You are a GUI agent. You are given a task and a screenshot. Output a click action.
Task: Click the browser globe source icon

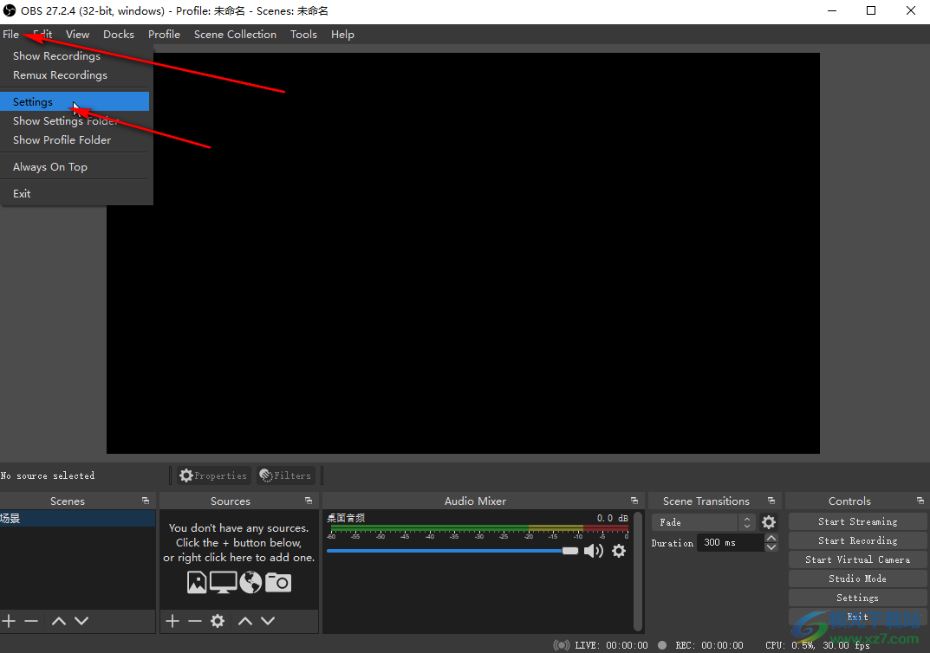[250, 583]
